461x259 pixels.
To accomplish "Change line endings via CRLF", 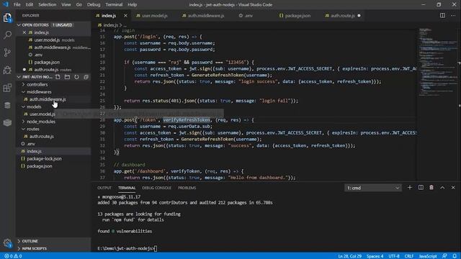I will pyautogui.click(x=409, y=256).
